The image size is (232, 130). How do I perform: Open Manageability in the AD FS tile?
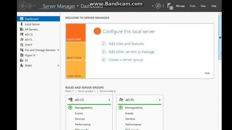click(x=134, y=108)
